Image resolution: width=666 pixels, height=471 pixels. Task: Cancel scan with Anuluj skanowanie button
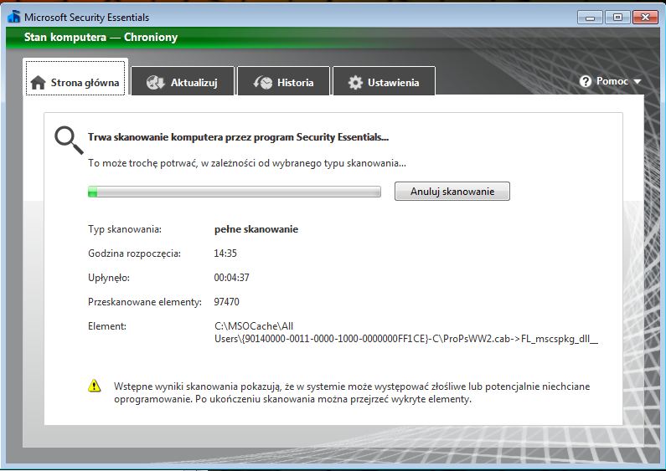(452, 192)
